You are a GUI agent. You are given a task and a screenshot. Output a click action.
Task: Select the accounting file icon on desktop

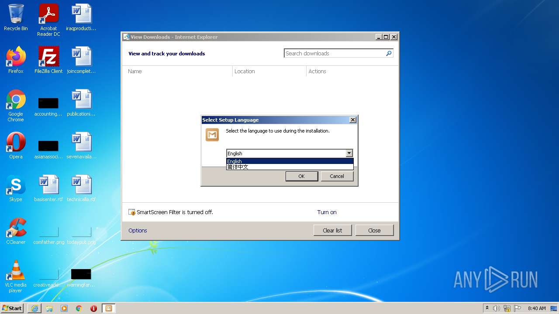coord(48,106)
